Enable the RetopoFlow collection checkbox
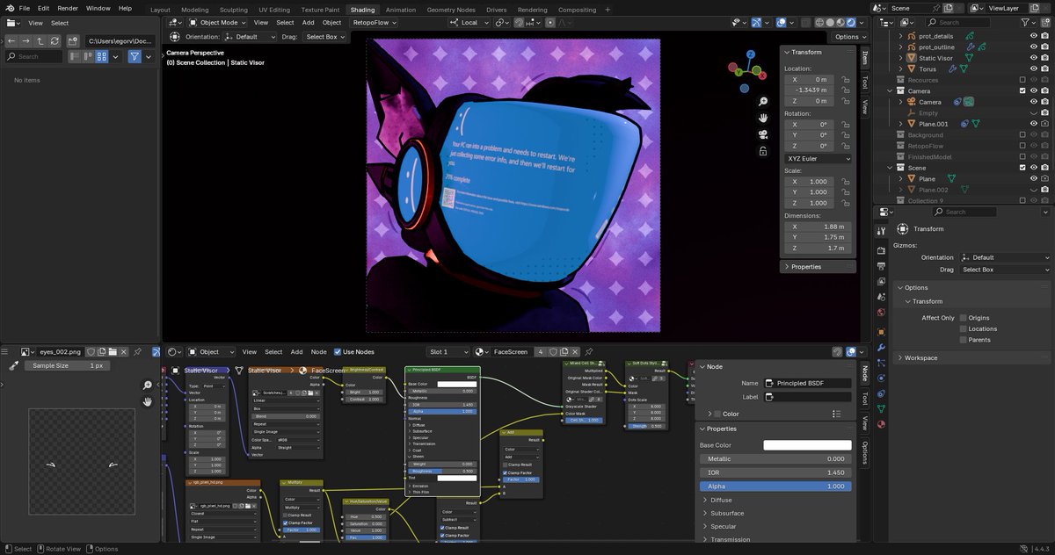1055x555 pixels. coord(1022,146)
